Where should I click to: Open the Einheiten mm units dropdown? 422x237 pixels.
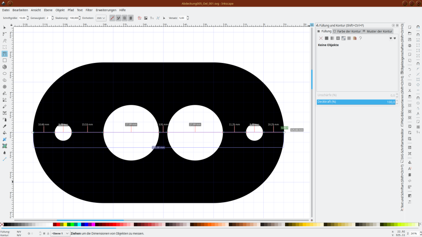(101, 18)
